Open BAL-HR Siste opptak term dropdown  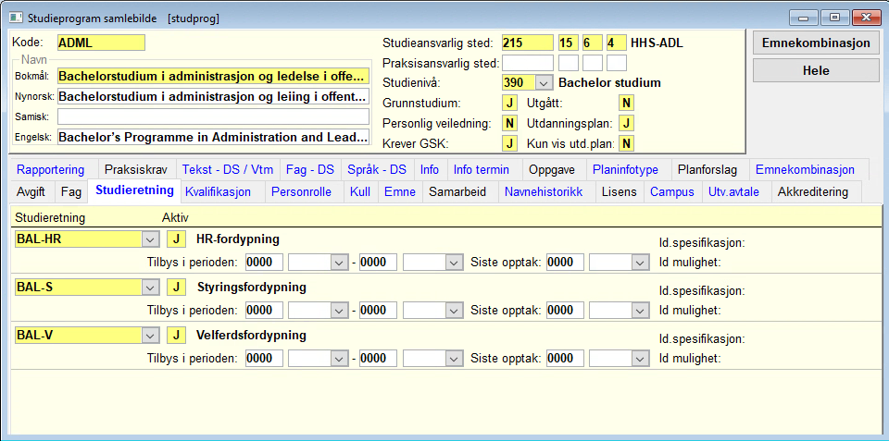pos(640,263)
